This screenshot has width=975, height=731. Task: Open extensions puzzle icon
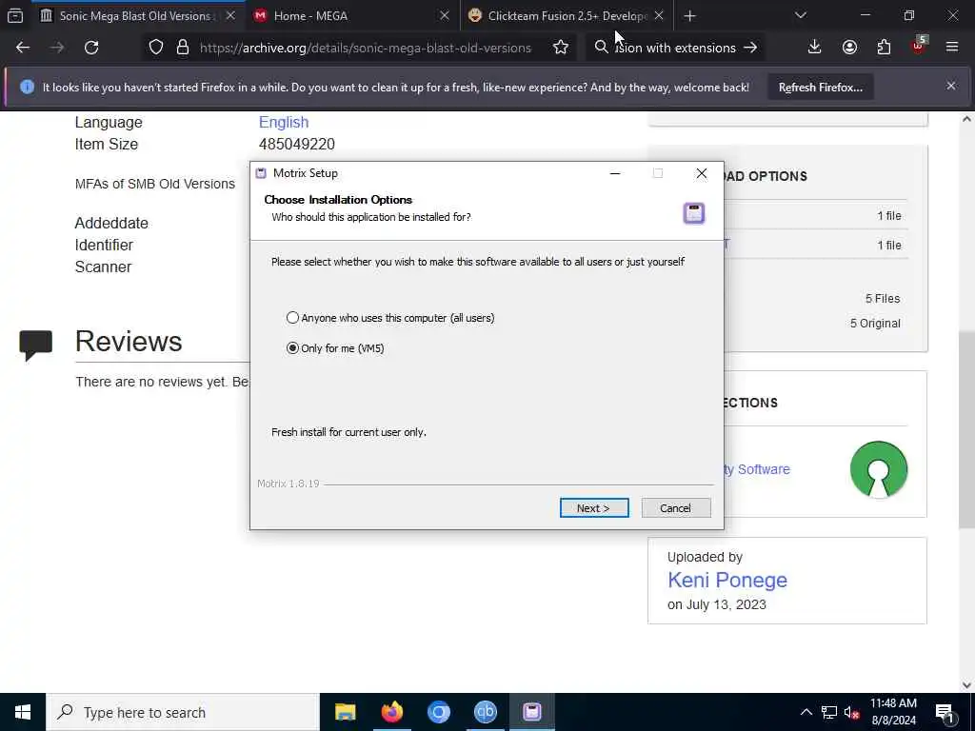click(x=884, y=48)
